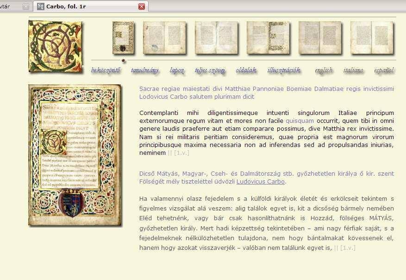Screen dimensions: 406x280
Task: Jump to the 1.v. marker after Hungarian text
Action: point(348,248)
